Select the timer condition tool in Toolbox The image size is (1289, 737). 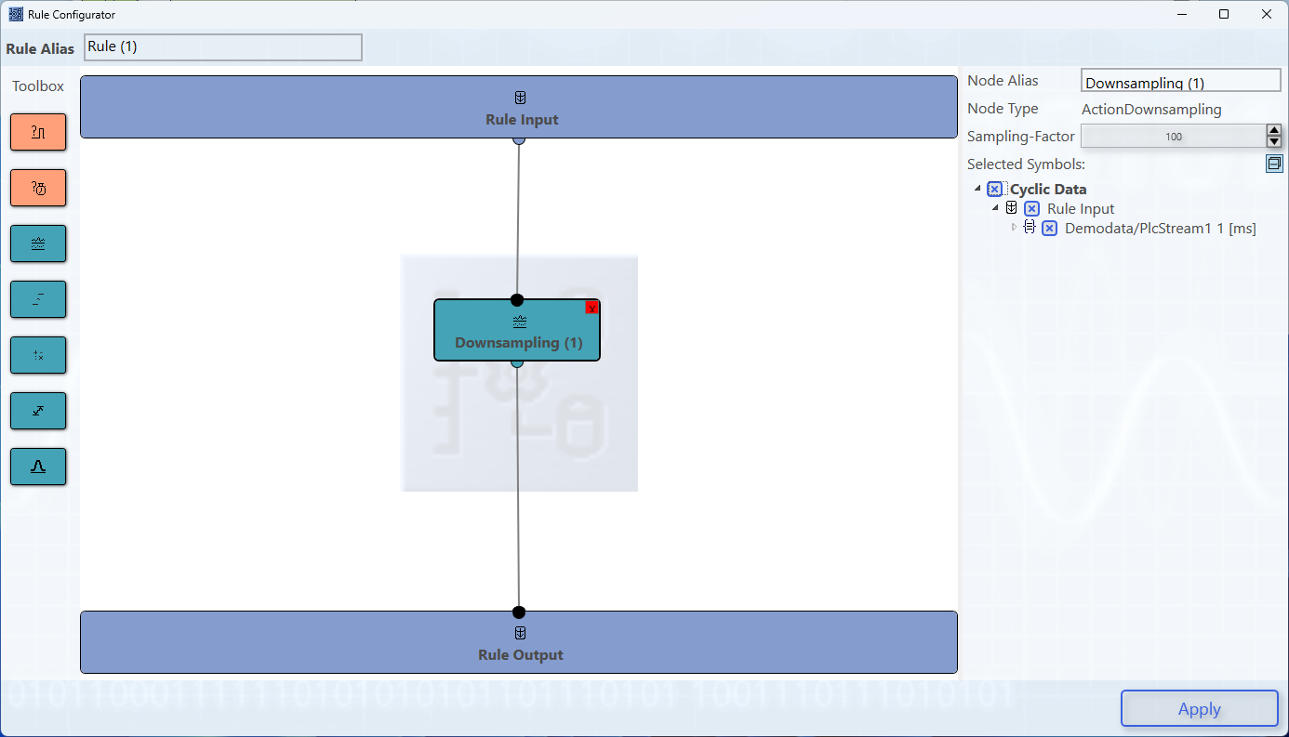[38, 188]
